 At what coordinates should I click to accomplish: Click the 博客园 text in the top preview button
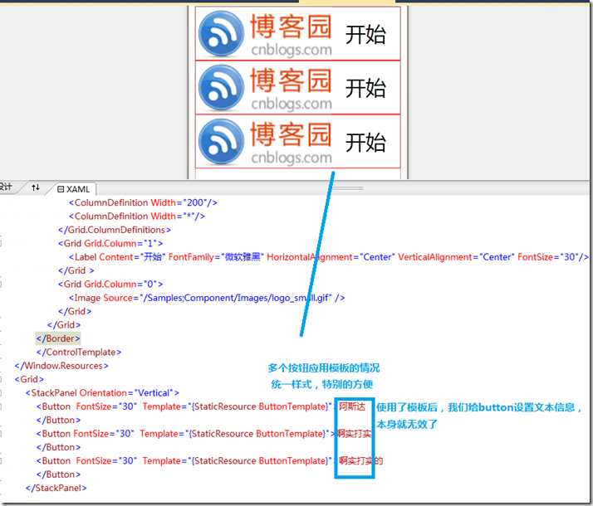click(x=291, y=27)
